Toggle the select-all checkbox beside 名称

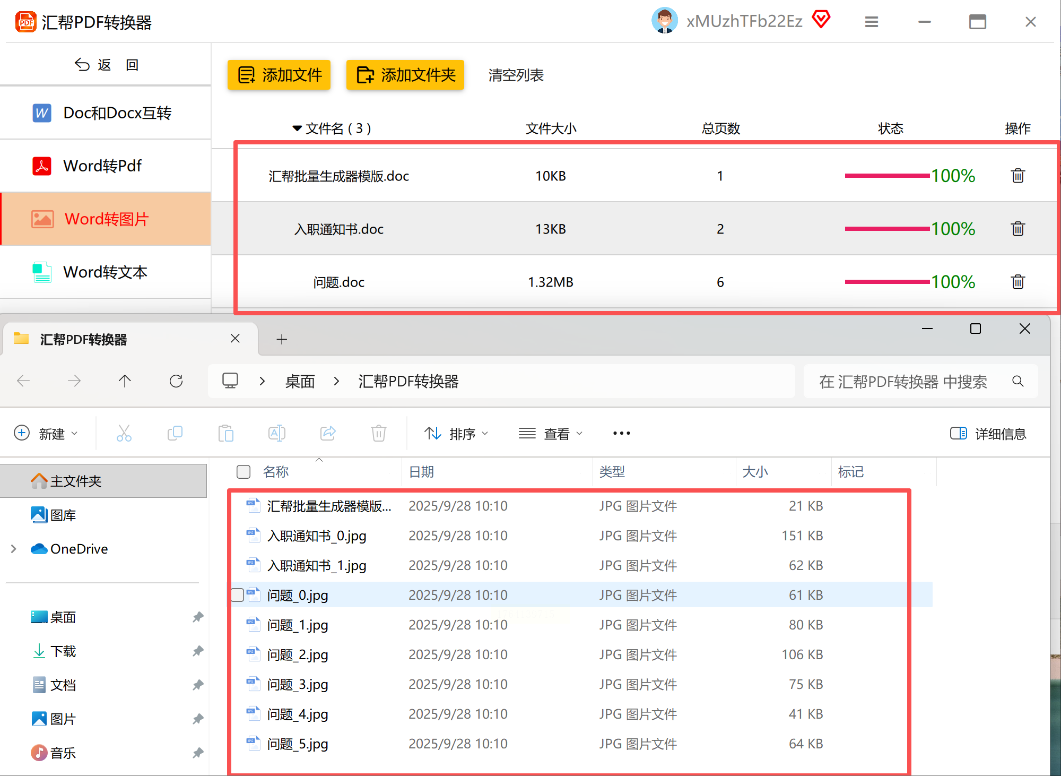point(243,472)
